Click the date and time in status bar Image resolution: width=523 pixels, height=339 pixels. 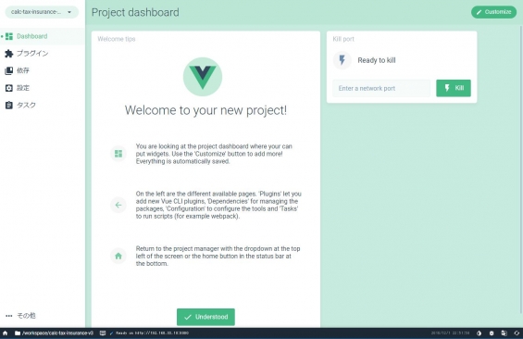pyautogui.click(x=450, y=333)
